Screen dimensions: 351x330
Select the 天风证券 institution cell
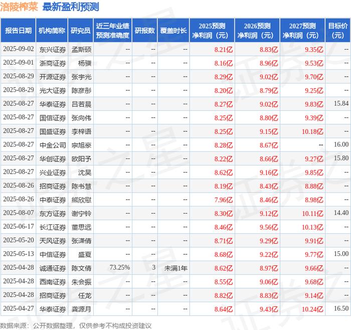click(x=53, y=241)
